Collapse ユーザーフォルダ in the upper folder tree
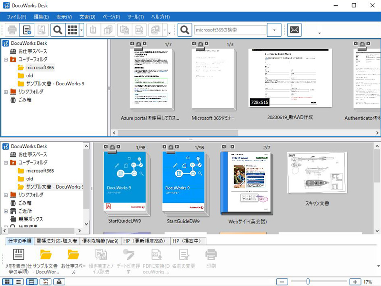Screen dimensions: 381x286 6,59
